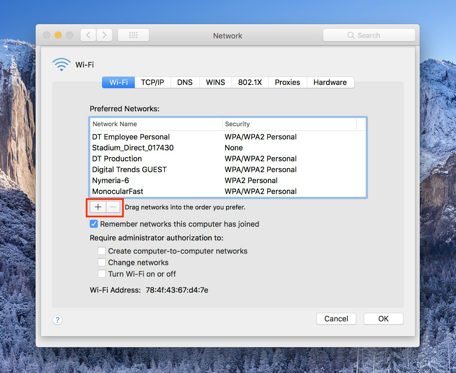Check Turn Wi-Fi on or off option
The height and width of the screenshot is (373, 456).
[102, 274]
